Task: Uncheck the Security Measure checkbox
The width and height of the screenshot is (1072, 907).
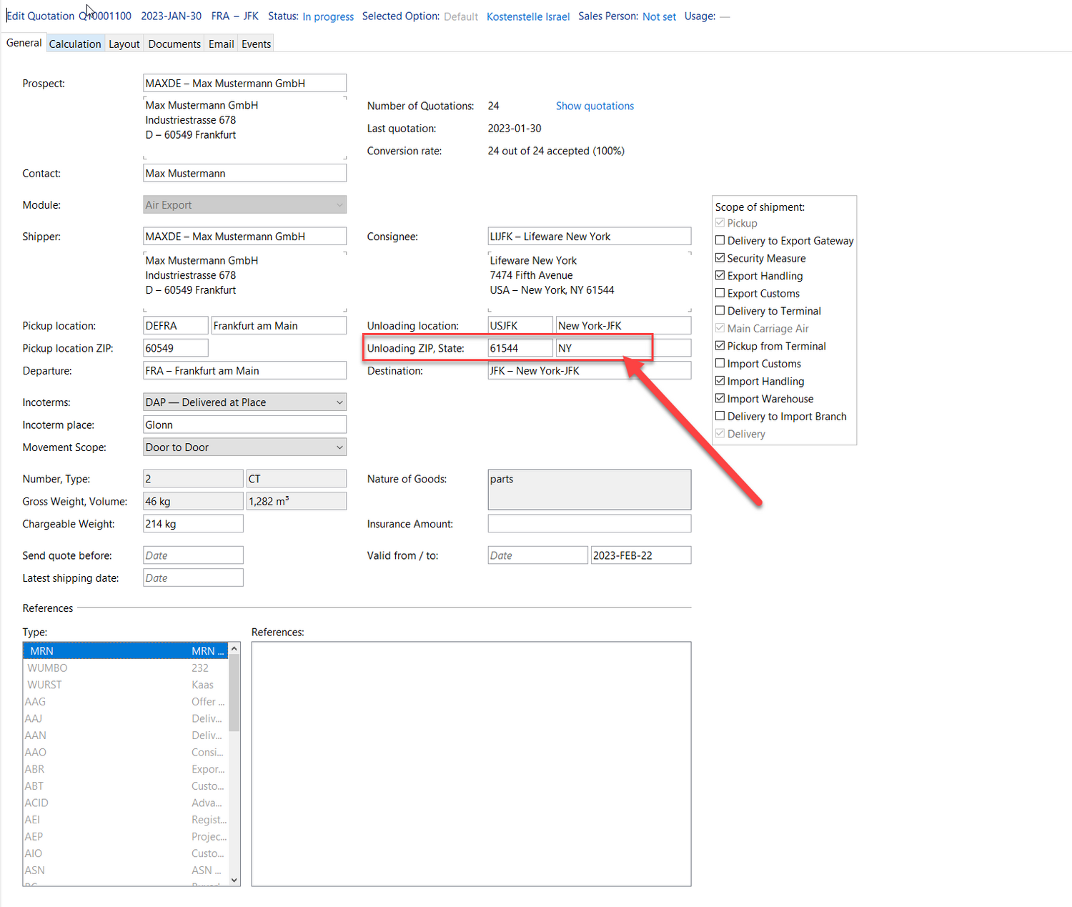Action: click(x=720, y=258)
